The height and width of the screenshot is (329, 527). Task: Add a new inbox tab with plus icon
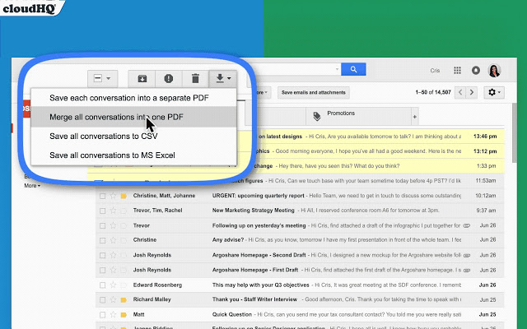[415, 117]
